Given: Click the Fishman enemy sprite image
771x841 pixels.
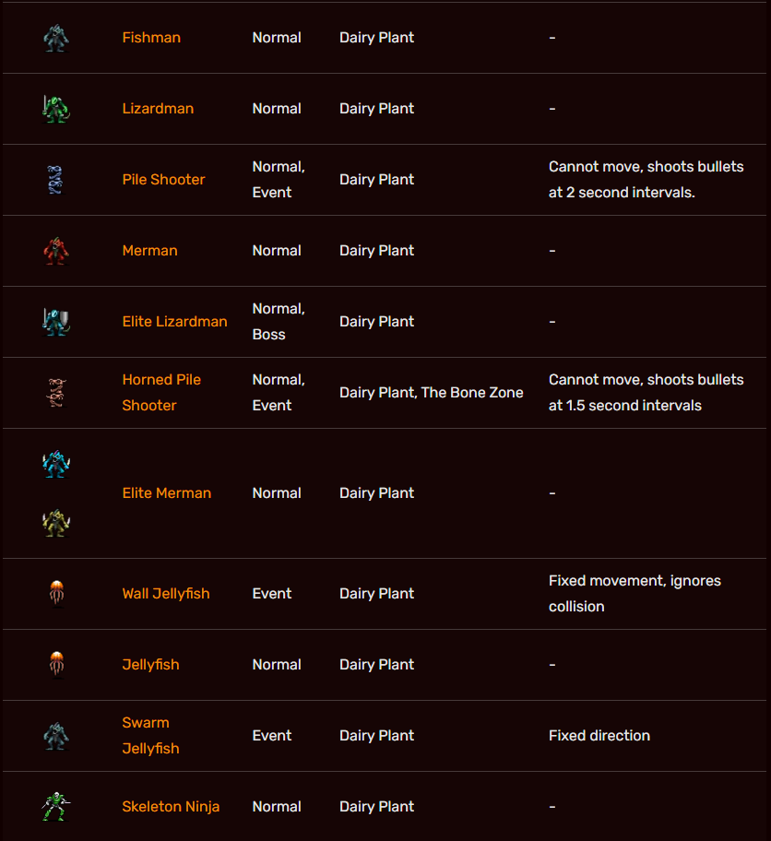Looking at the screenshot, I should point(55,38).
